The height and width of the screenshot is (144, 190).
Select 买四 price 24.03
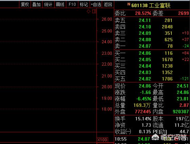point(145,72)
